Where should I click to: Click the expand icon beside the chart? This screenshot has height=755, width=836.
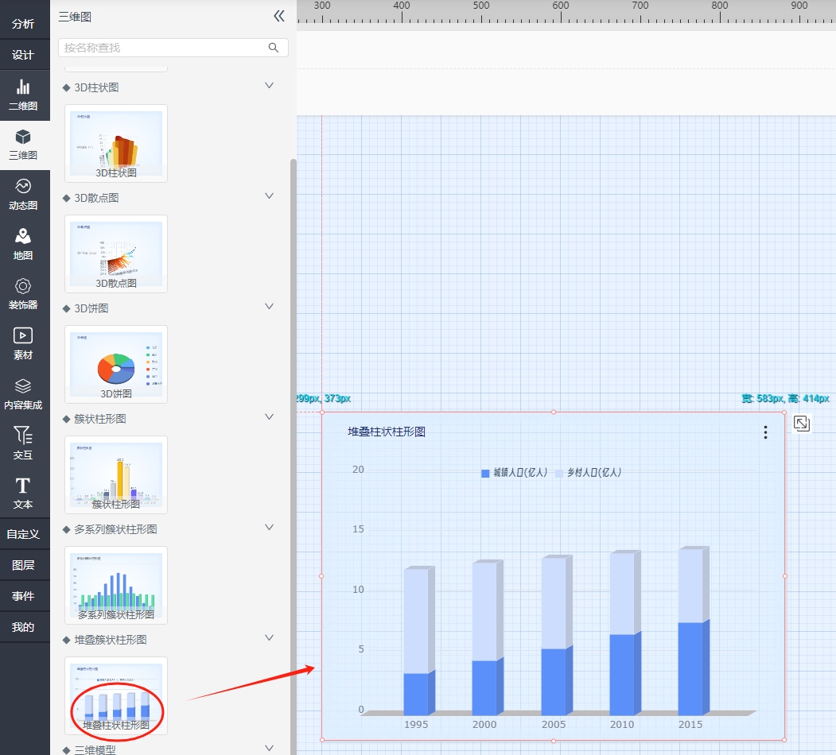[x=801, y=424]
